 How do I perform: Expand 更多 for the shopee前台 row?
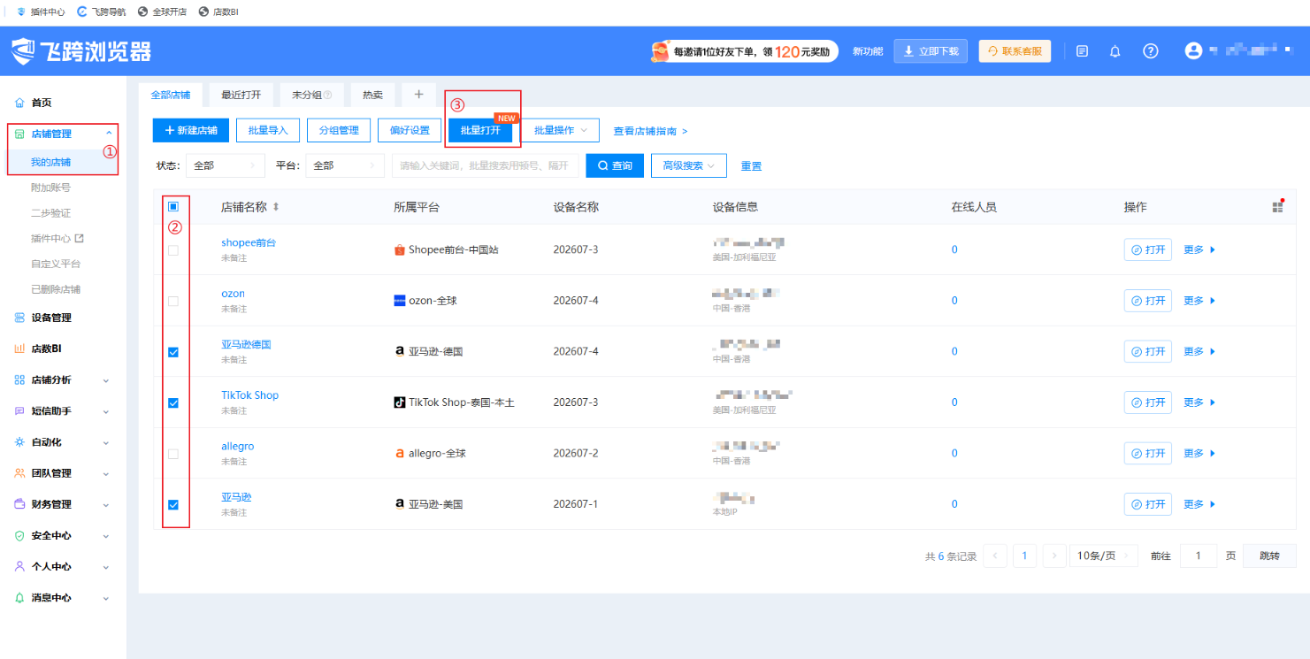pos(1200,250)
